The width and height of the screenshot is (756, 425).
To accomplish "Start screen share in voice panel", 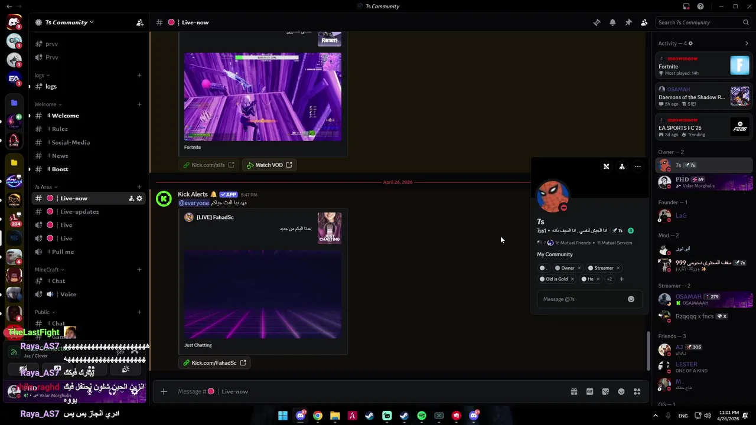I will [57, 370].
